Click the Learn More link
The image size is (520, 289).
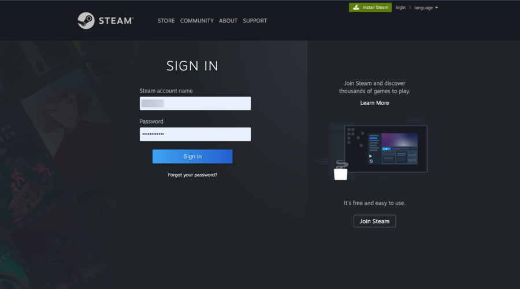374,103
